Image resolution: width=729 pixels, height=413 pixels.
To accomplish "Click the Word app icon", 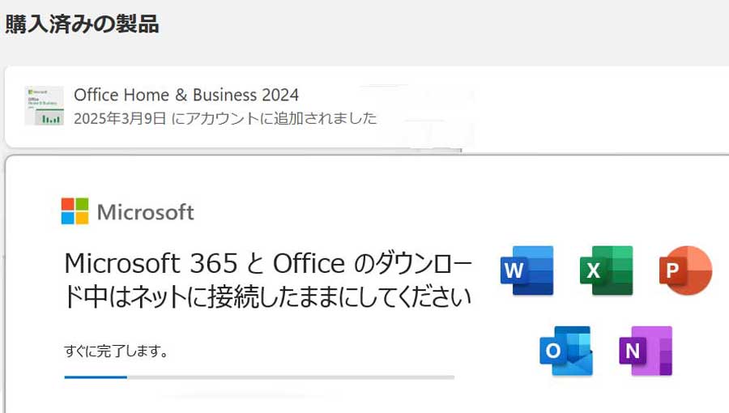I will 526,270.
